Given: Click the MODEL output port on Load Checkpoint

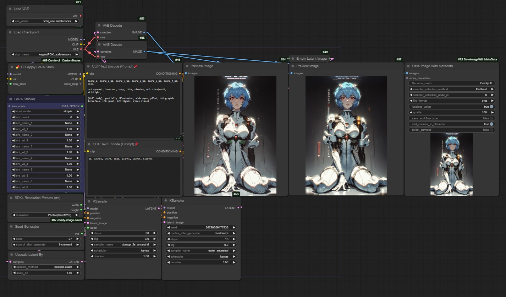Looking at the screenshot, I should (x=81, y=39).
